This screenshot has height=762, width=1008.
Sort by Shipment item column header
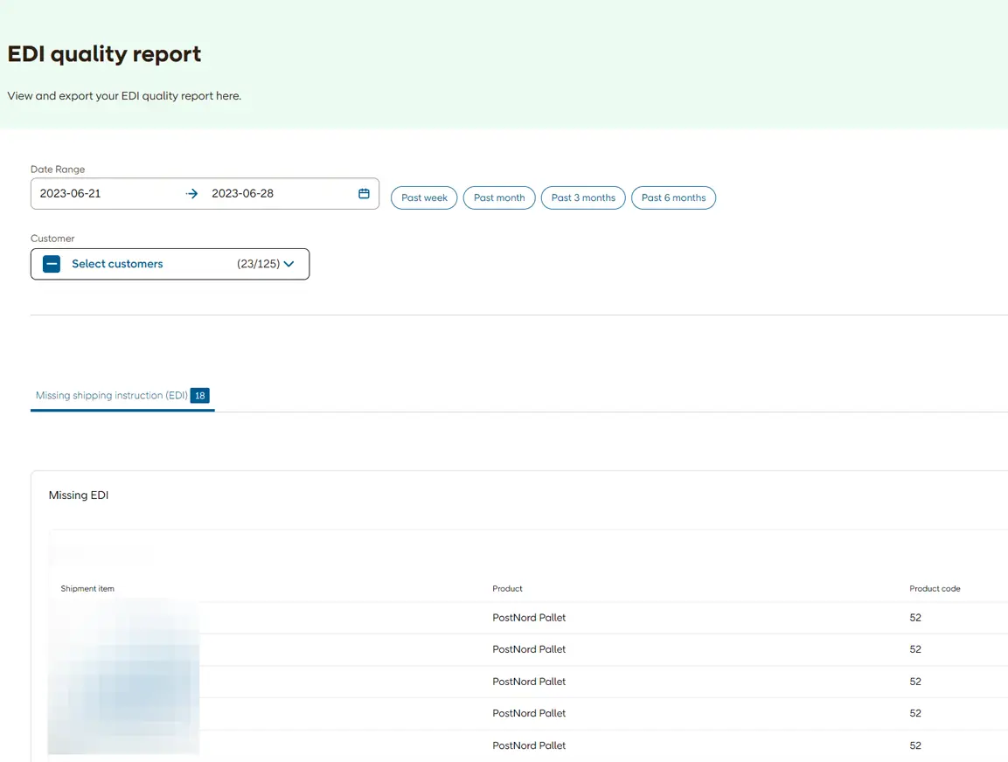[x=87, y=589]
